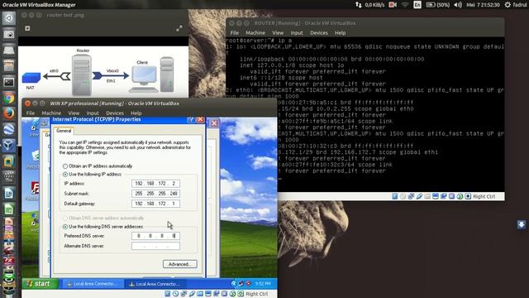Click the USB plug indicator in WIN XP status bar

(x=192, y=294)
